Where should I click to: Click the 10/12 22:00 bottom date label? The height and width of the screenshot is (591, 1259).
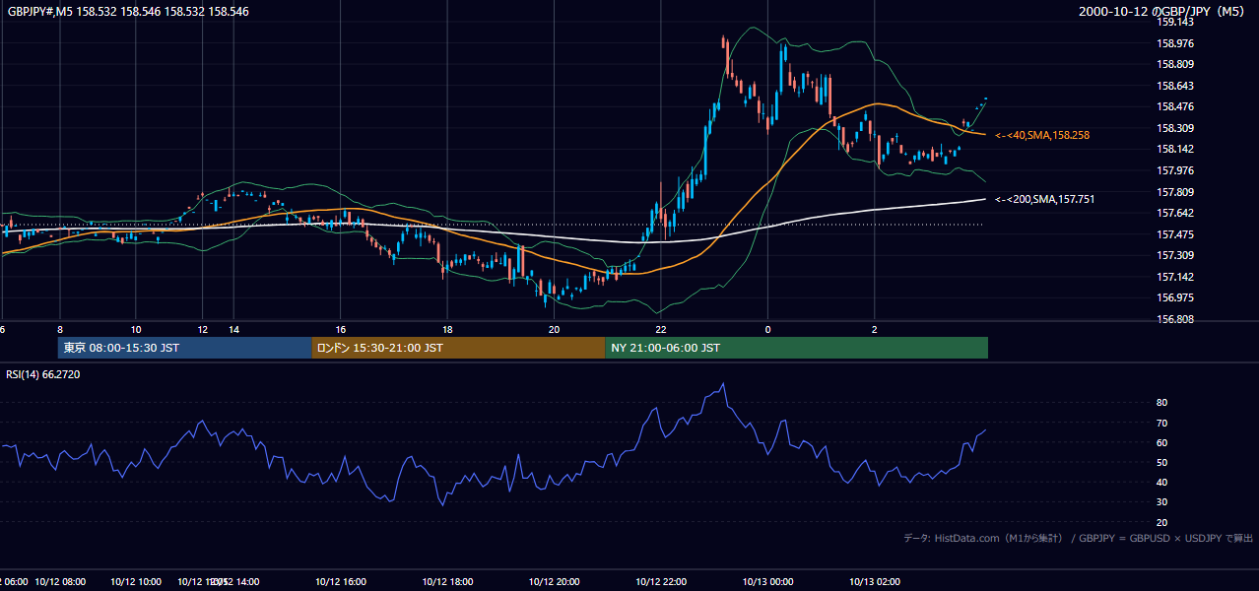(x=661, y=582)
